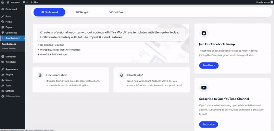Viewport: 274px width, 131px height.
Task: Click the Facebook icon
Action: point(204,33)
